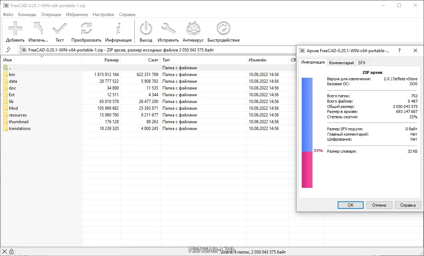Image resolution: width=424 pixels, height=256 pixels.
Task: Click the Добавить (Add) toolbar icon
Action: 15,28
